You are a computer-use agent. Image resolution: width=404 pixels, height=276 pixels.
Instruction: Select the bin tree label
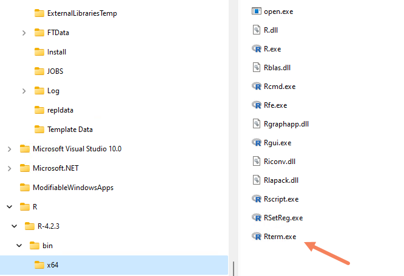tap(48, 246)
